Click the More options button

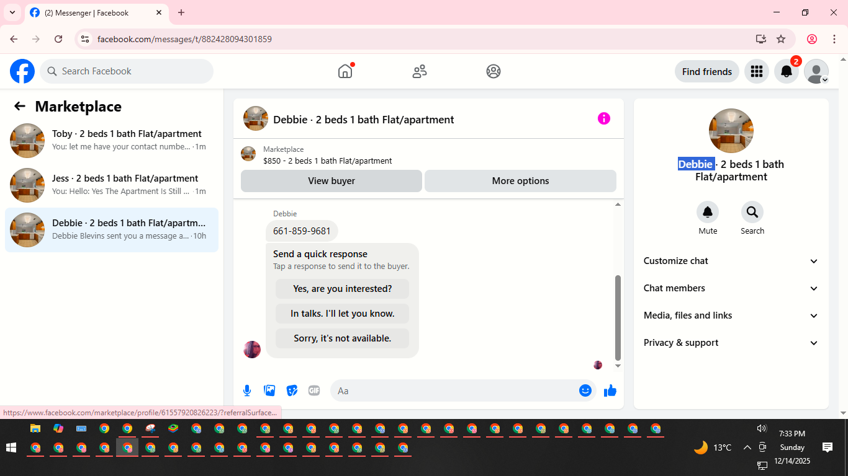pos(520,181)
